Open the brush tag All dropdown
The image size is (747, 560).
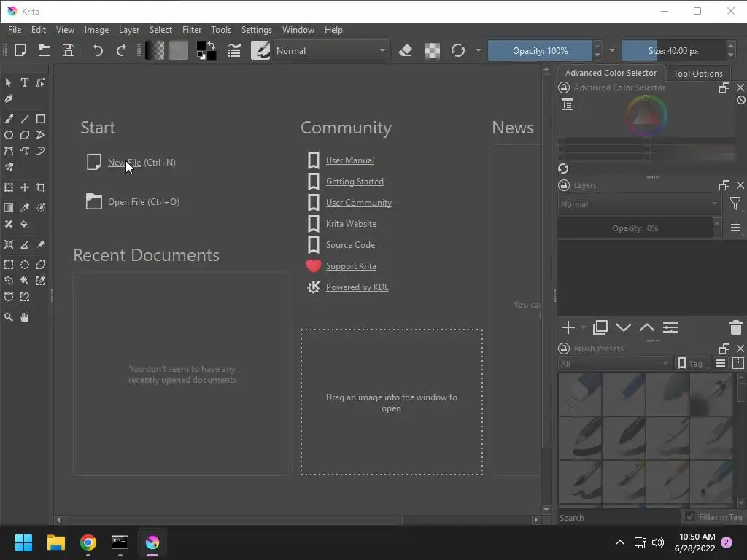click(614, 364)
